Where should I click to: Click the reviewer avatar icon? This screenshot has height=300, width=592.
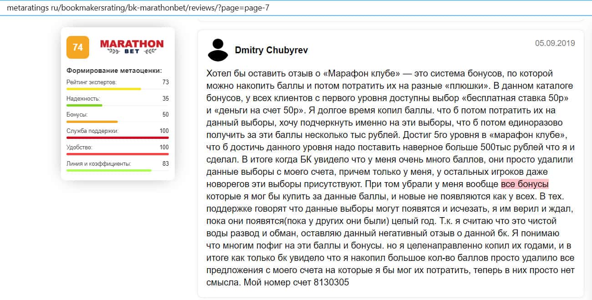(218, 50)
